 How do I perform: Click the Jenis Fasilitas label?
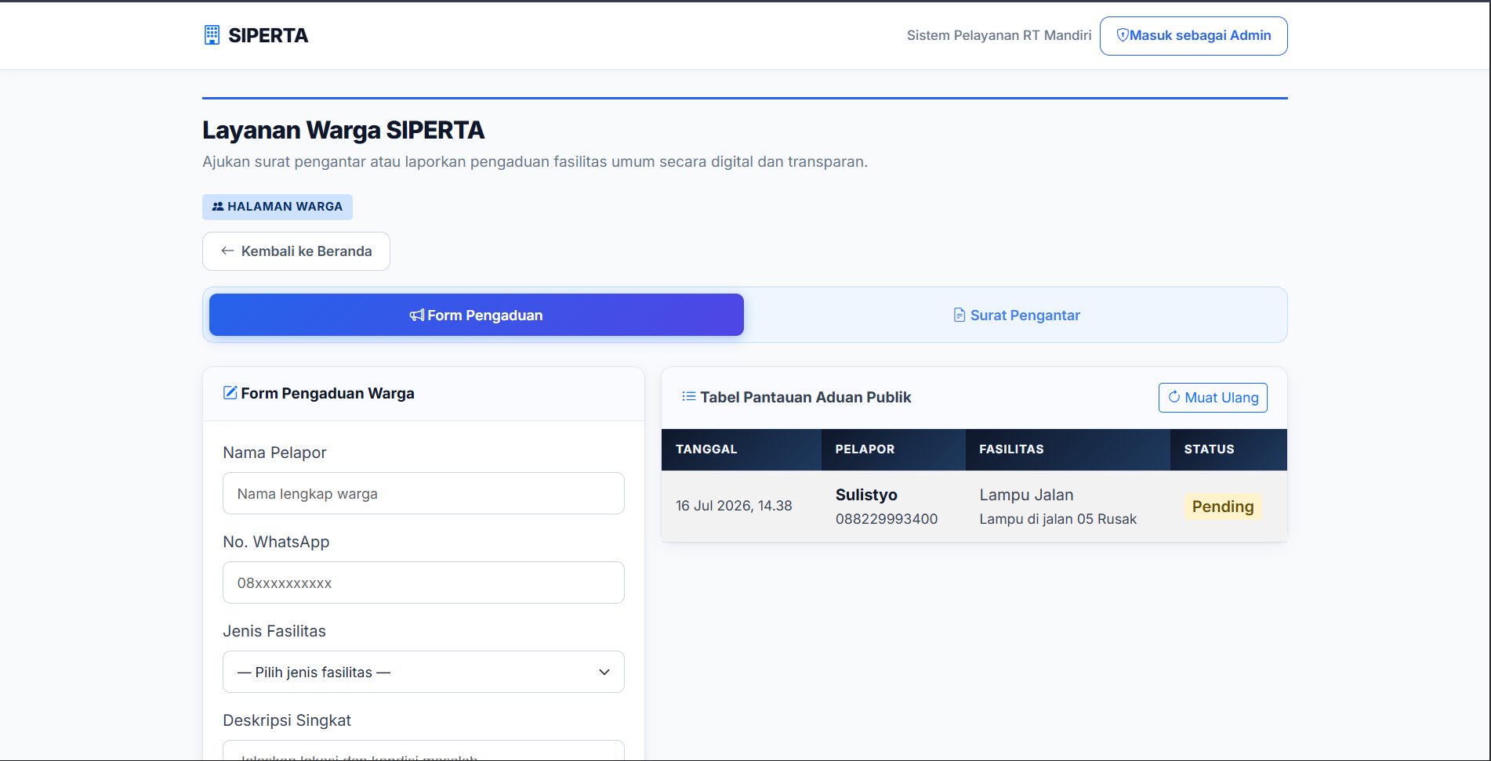point(274,631)
